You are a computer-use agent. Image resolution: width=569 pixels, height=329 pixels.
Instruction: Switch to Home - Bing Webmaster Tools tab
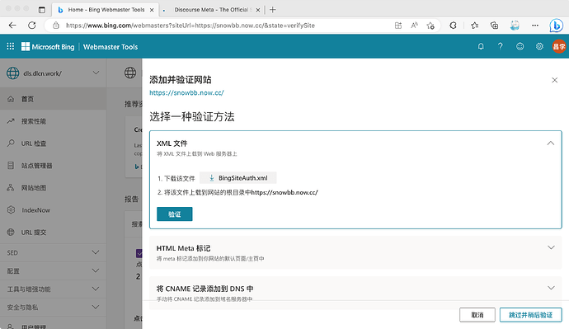click(x=105, y=10)
